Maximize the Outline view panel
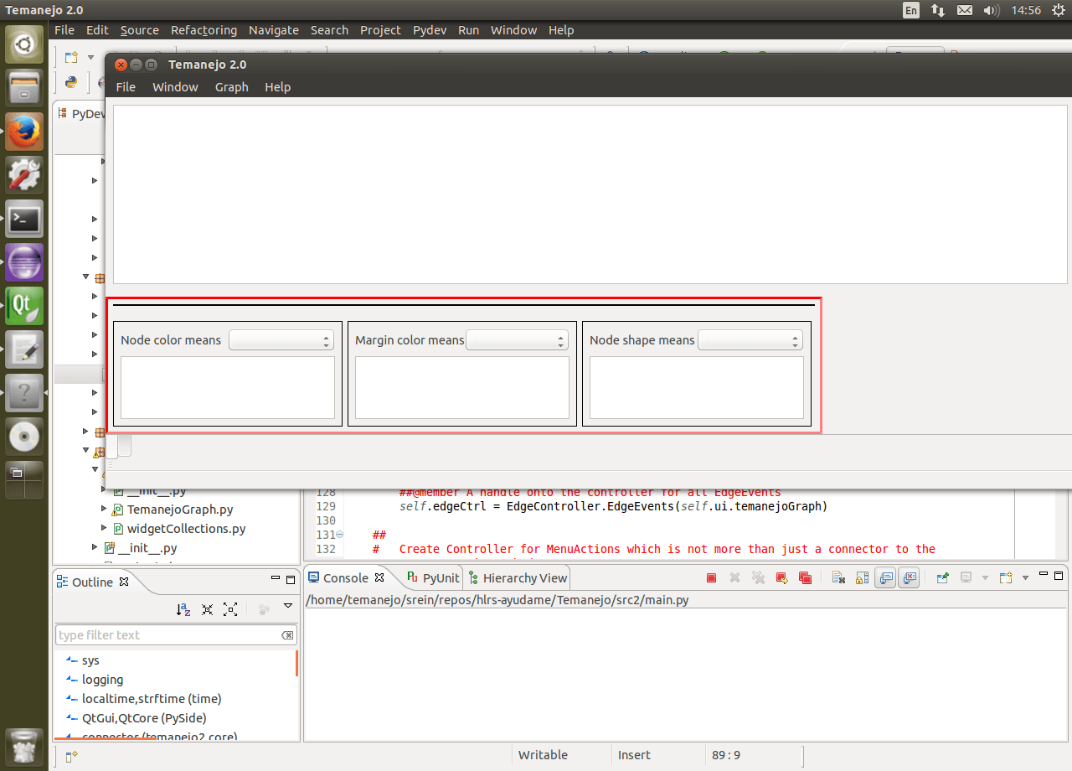 (291, 579)
